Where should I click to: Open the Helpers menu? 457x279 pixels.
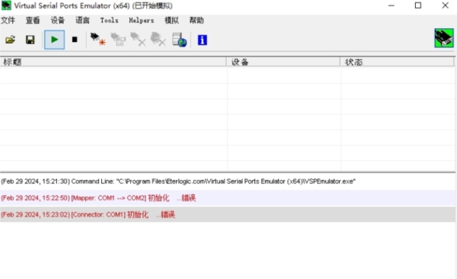142,21
